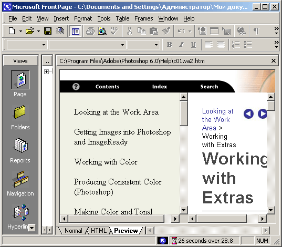Click the previous topic arrow icon
Screen dimensions: 282x247
coord(248,114)
